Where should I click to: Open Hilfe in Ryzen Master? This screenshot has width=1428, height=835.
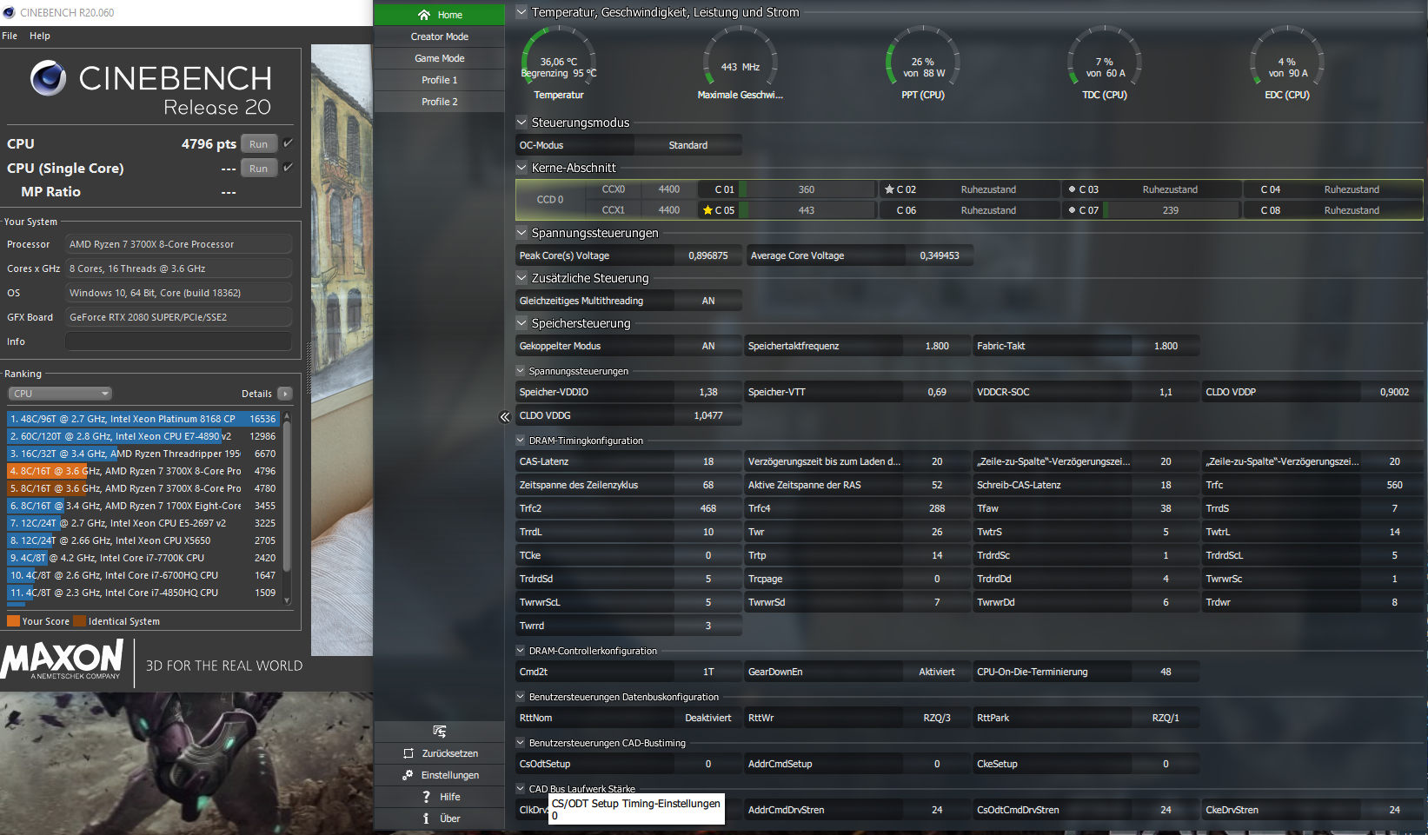tap(440, 797)
